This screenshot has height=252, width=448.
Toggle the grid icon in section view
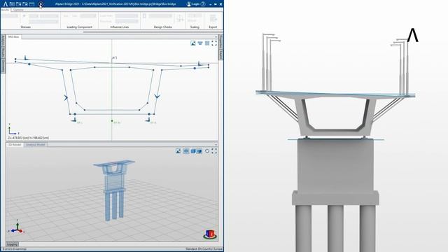pos(207,43)
